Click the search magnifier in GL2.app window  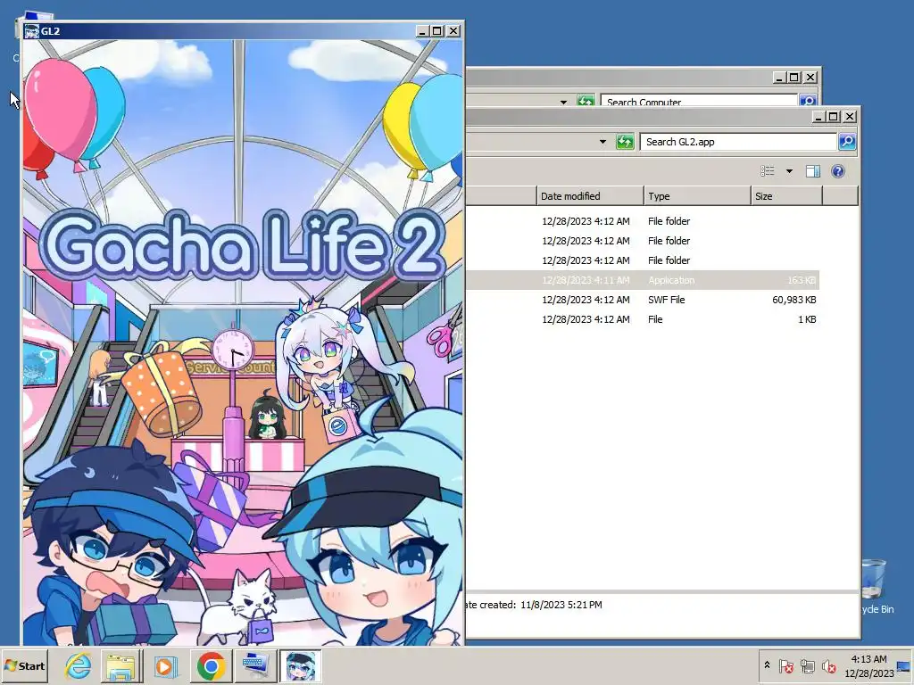[x=847, y=142]
